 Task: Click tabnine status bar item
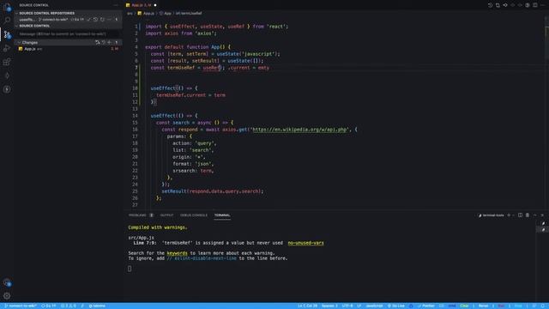97,306
